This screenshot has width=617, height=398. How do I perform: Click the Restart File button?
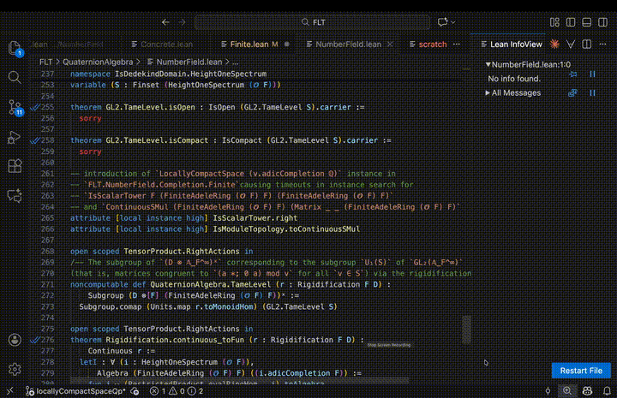(582, 371)
